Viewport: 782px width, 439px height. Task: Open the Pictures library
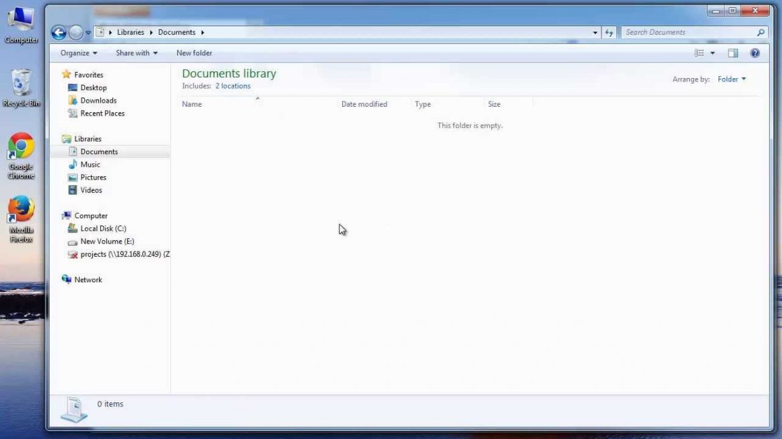(93, 177)
